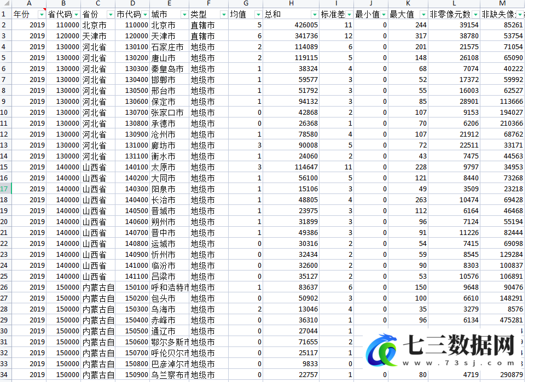Click 直辖市 cell in Beijing row
Viewport: 534px width, 382px height.
pyautogui.click(x=208, y=25)
